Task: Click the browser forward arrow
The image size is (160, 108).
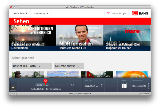Action: 15,94
